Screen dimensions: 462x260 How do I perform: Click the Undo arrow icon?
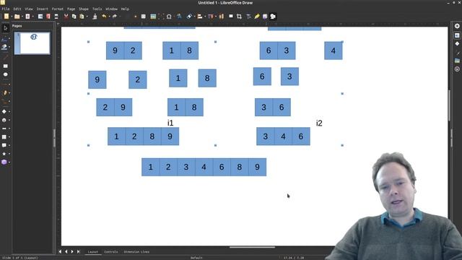point(104,17)
